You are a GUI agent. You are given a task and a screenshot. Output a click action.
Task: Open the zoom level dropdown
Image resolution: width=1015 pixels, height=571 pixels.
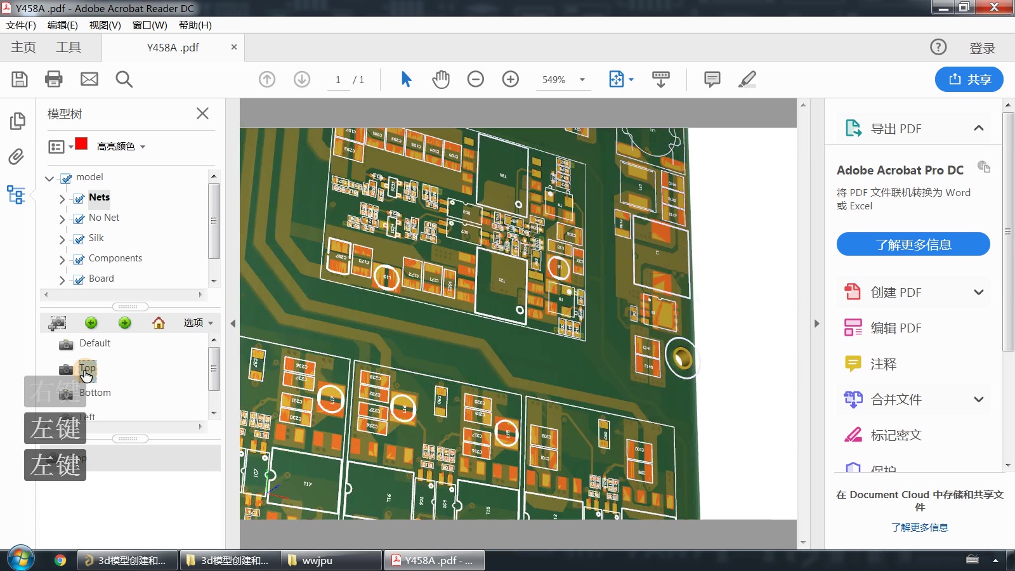click(582, 80)
